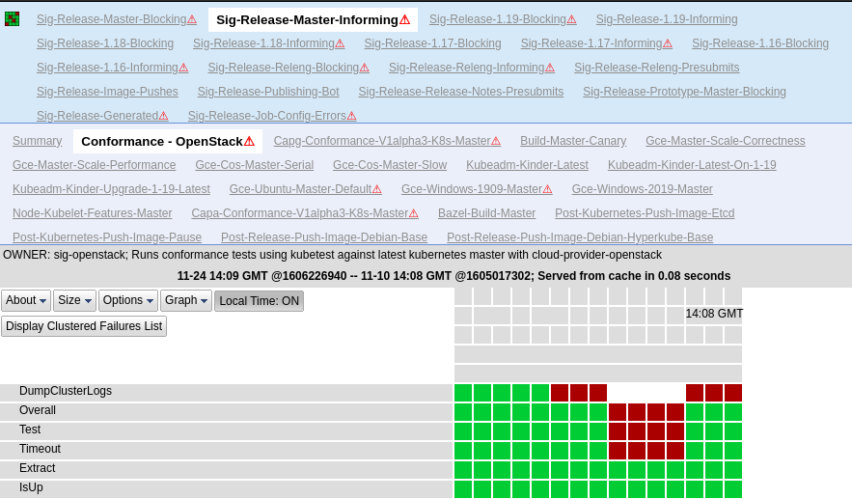Click Display Clustered Failures List button
This screenshot has width=852, height=499.
click(84, 326)
